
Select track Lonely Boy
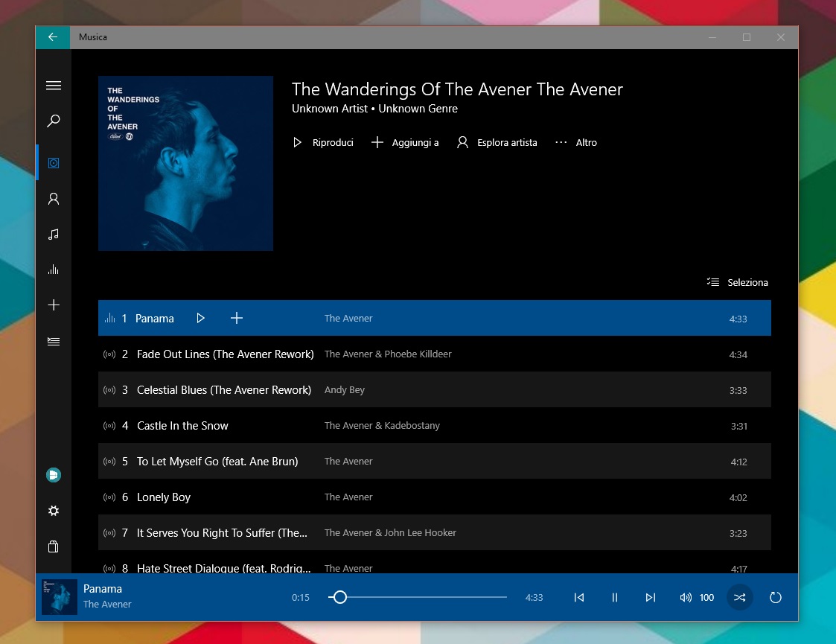coord(435,497)
